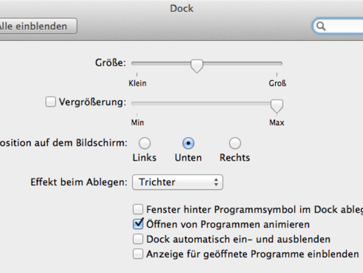Click the Klein end of Größe slider
The height and width of the screenshot is (273, 363).
click(x=137, y=63)
